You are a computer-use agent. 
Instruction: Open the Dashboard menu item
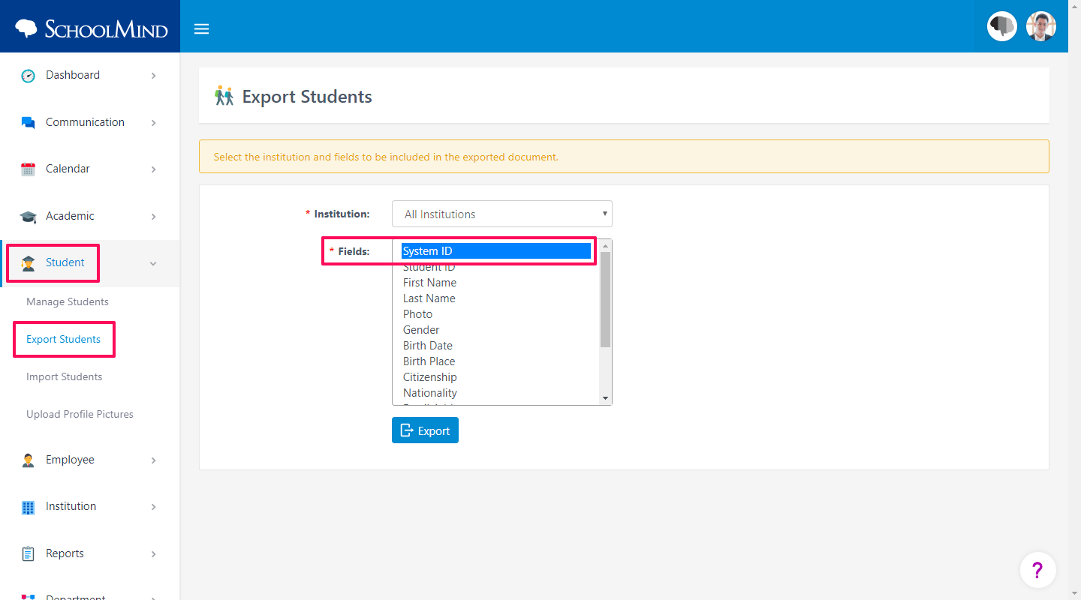click(x=90, y=75)
